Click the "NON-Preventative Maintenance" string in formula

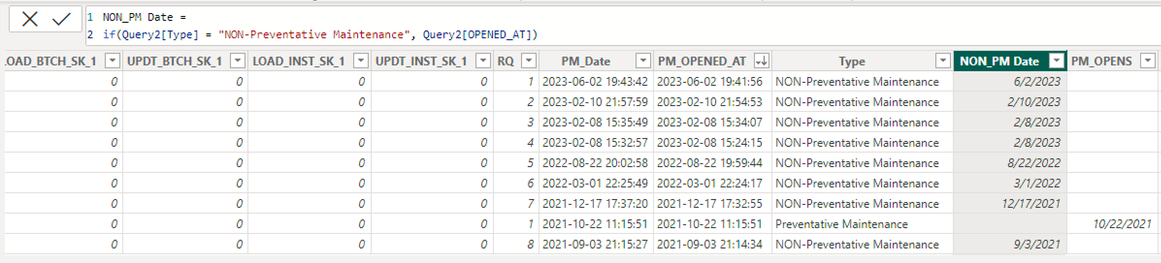(x=314, y=35)
